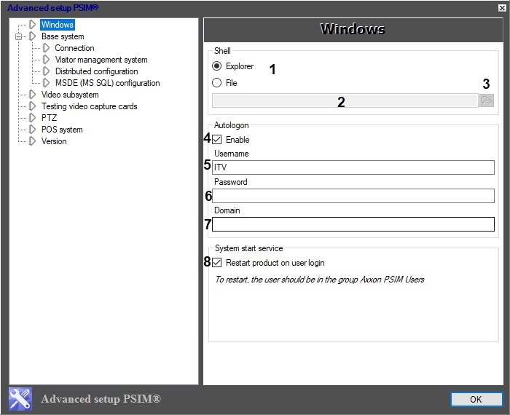Open Visitor management system tree item

(x=101, y=60)
